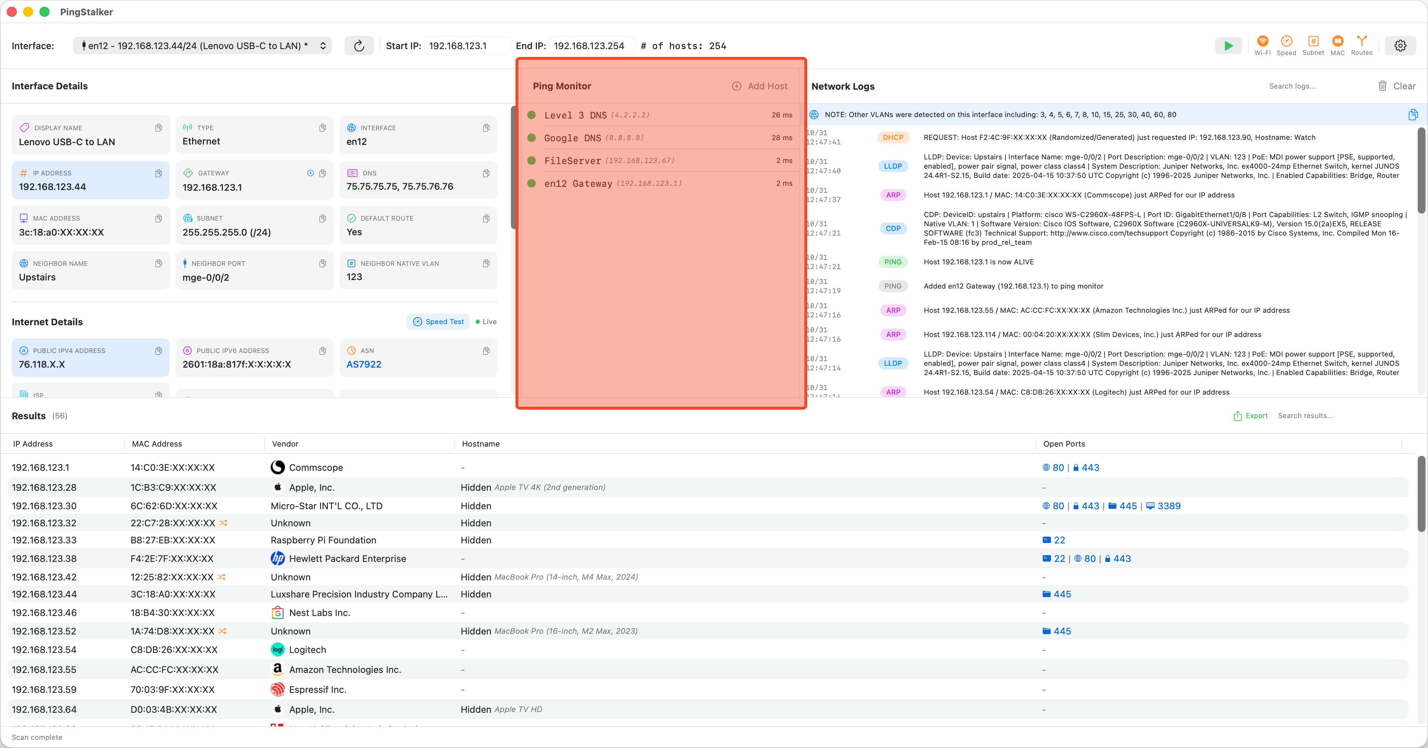Open settings with the gear icon
1428x748 pixels.
pyautogui.click(x=1400, y=46)
